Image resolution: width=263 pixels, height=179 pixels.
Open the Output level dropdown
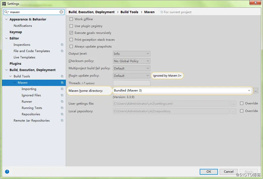132,54
